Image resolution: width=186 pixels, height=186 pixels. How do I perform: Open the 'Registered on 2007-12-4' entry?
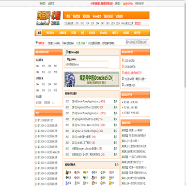tap(87, 119)
